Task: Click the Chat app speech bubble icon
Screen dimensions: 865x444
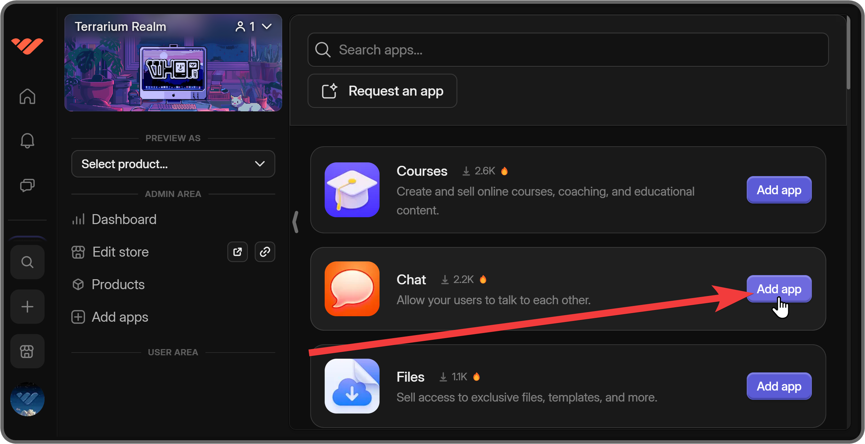Action: [x=352, y=289]
